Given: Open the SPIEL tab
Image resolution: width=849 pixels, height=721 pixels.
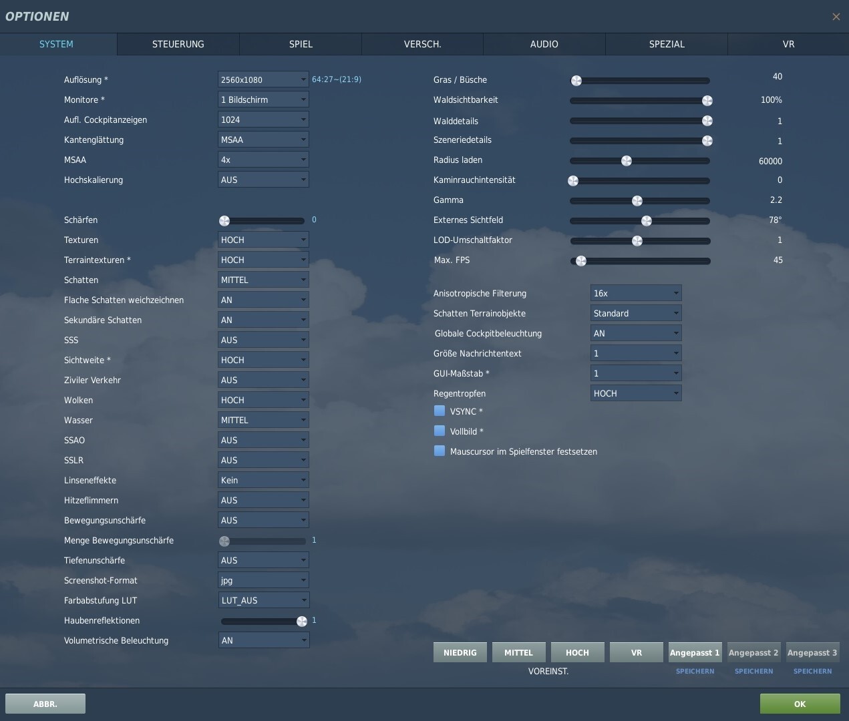Looking at the screenshot, I should [x=301, y=44].
